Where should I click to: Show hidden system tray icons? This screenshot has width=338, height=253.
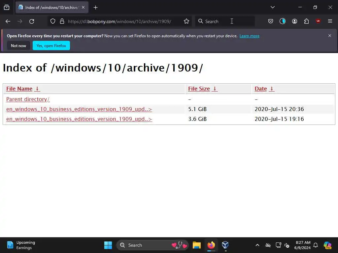(x=257, y=245)
